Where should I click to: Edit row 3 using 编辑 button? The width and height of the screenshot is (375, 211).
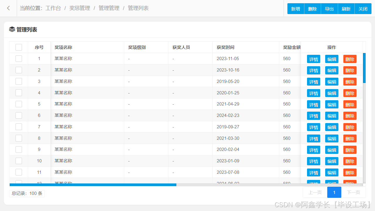(332, 82)
